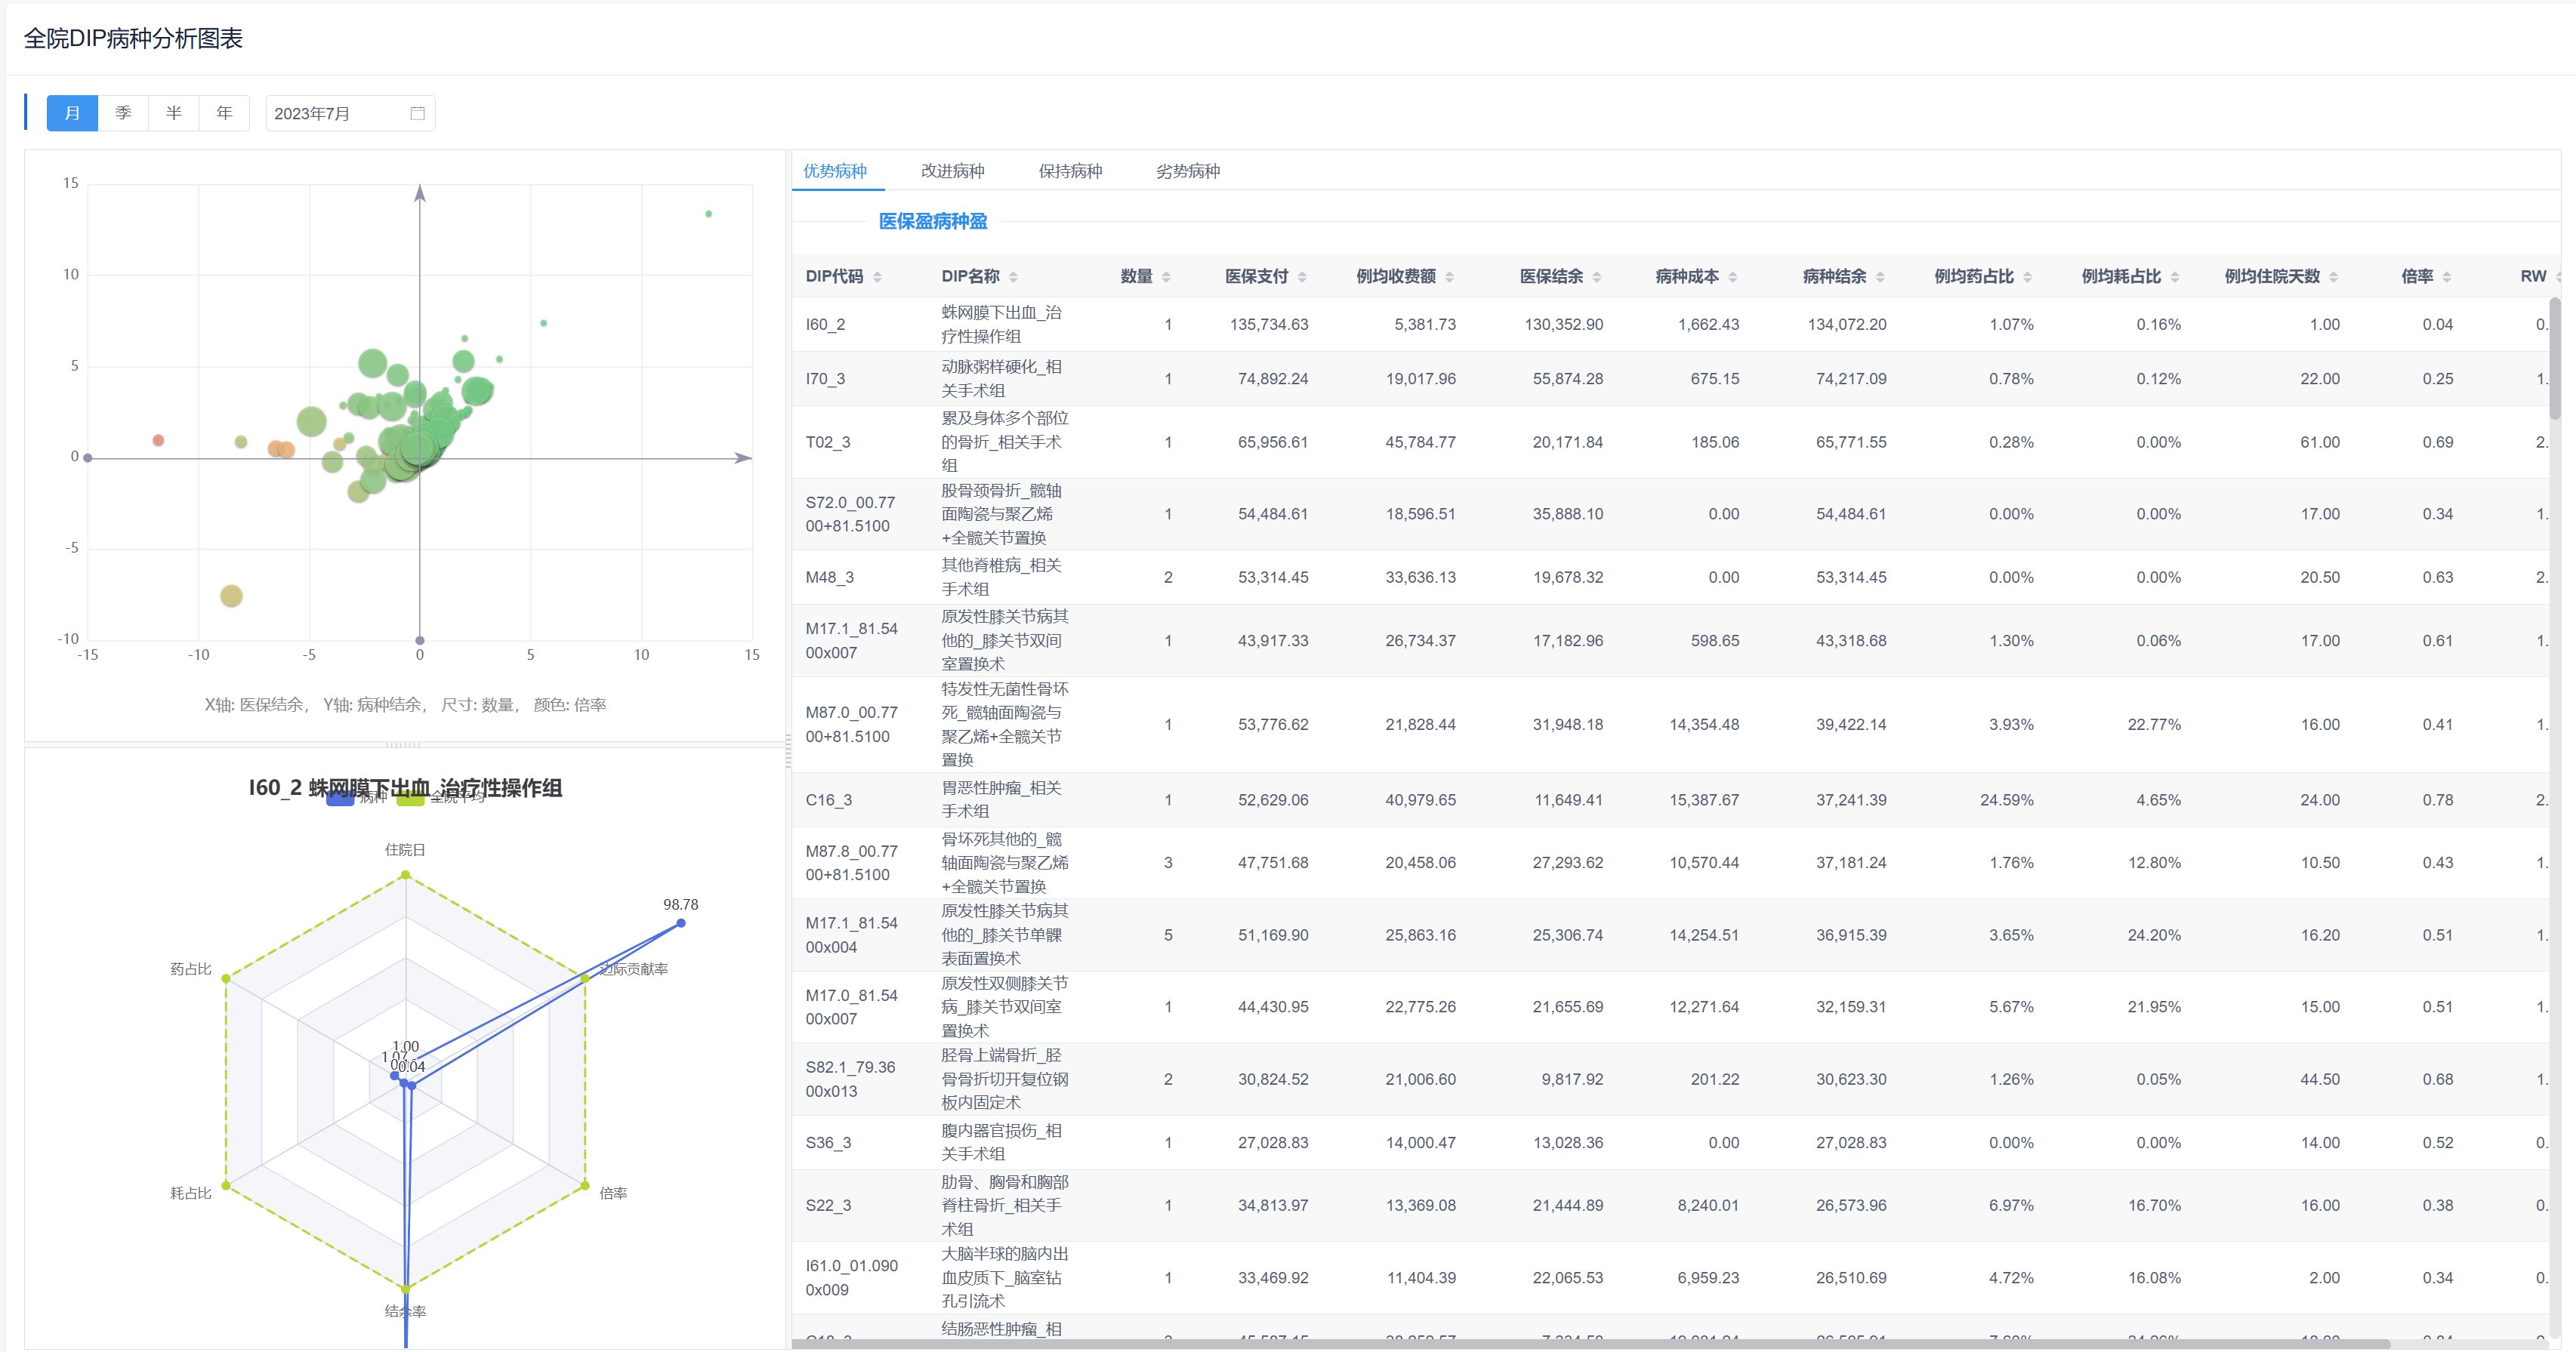
Task: Sort table by DIP代码 column arrows
Action: point(877,277)
